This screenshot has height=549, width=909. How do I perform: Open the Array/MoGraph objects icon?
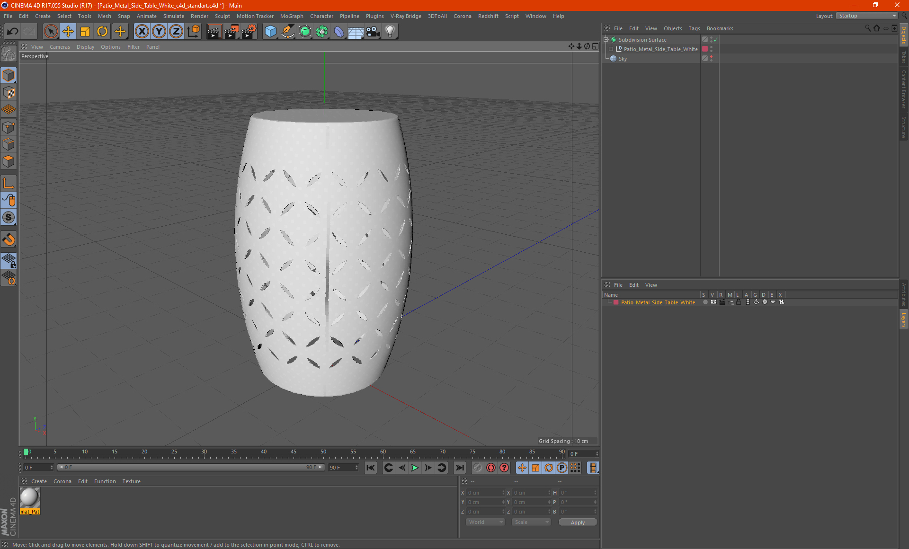[x=322, y=32]
